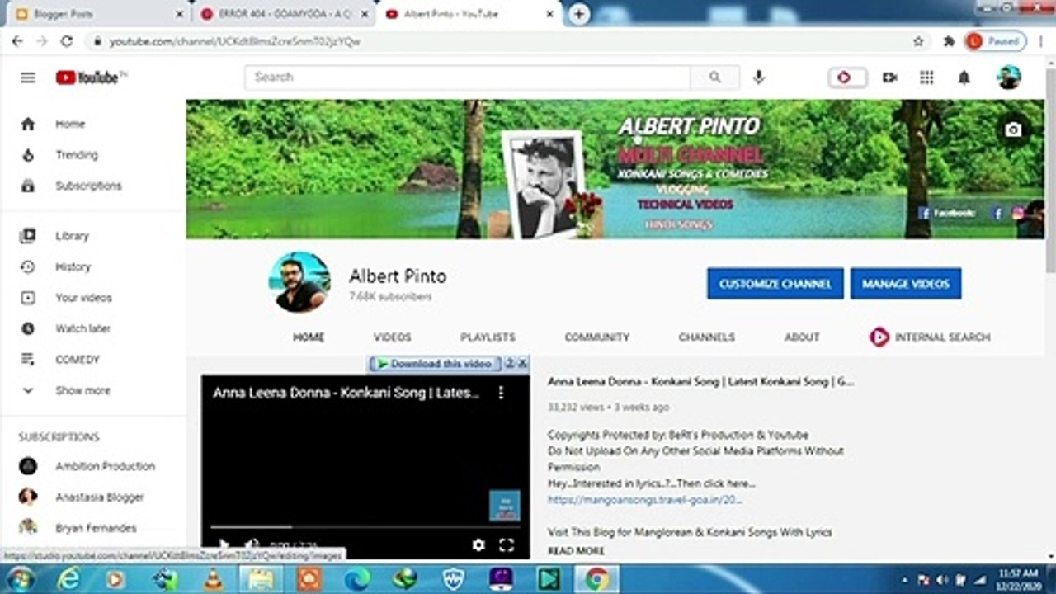The height and width of the screenshot is (594, 1056).
Task: Click the Albert Pinto channel profile picture
Action: click(299, 282)
